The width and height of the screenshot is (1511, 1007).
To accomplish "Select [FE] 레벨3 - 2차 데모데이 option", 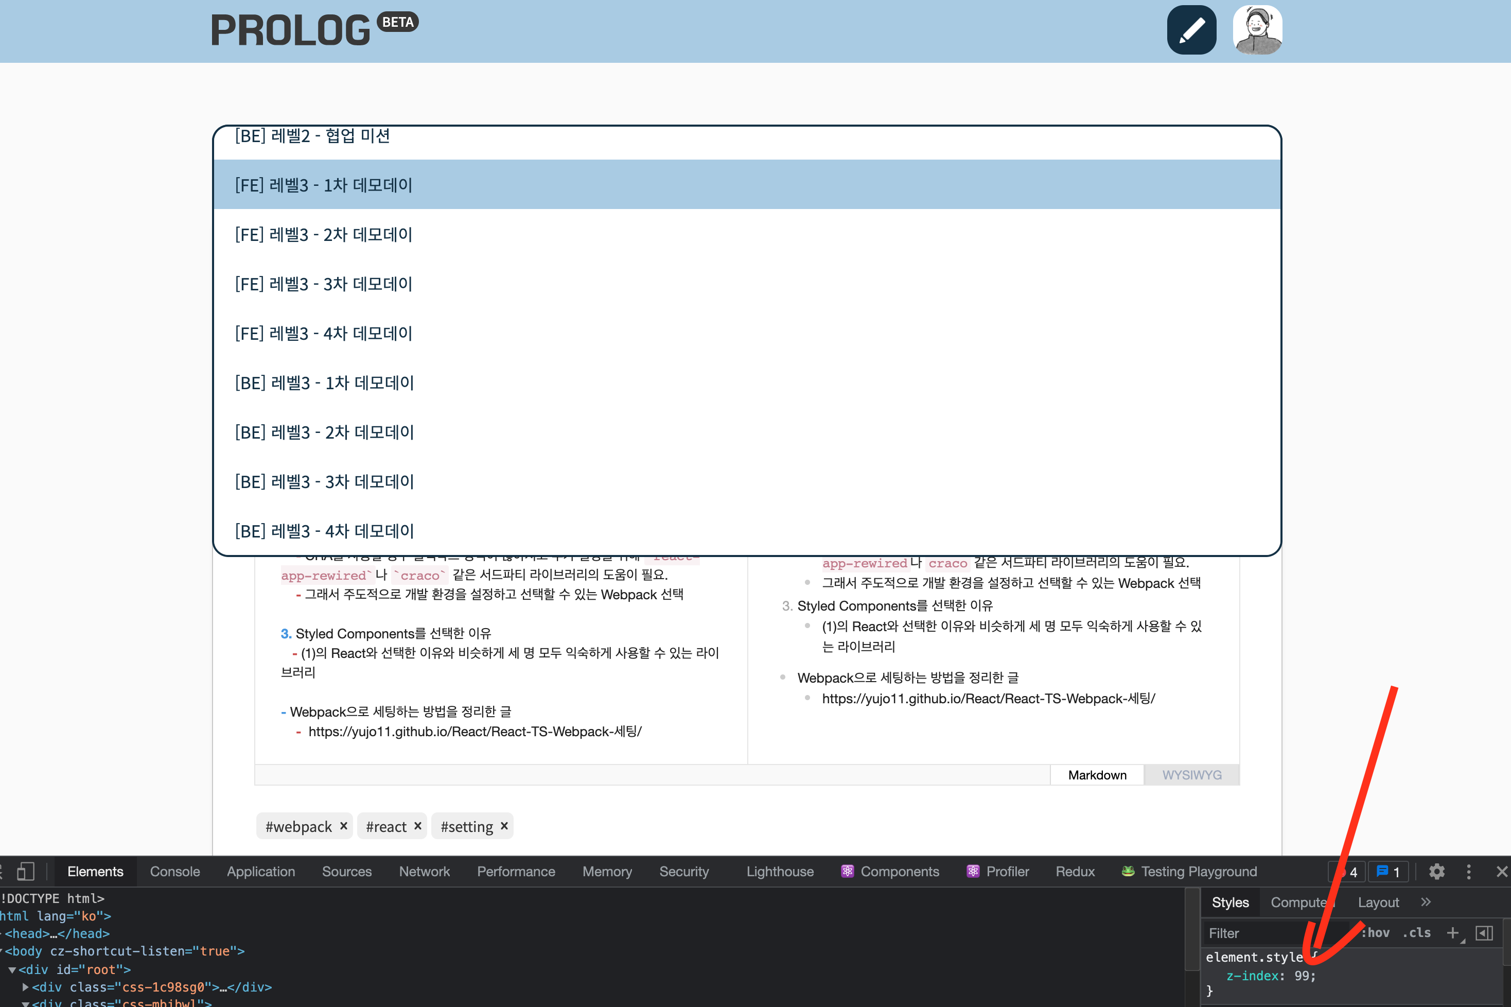I will click(324, 234).
